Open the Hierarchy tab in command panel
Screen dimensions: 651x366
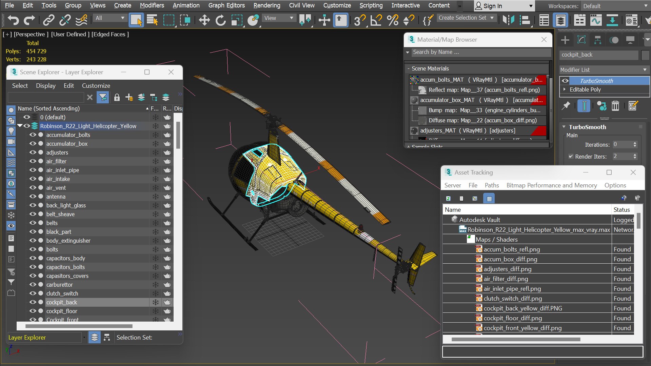tap(598, 40)
